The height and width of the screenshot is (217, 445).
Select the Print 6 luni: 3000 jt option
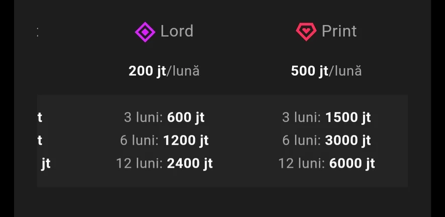(326, 141)
